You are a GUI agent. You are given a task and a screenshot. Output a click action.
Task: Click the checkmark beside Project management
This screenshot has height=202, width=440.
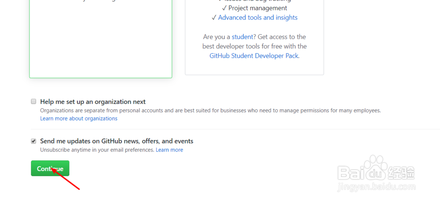click(224, 8)
